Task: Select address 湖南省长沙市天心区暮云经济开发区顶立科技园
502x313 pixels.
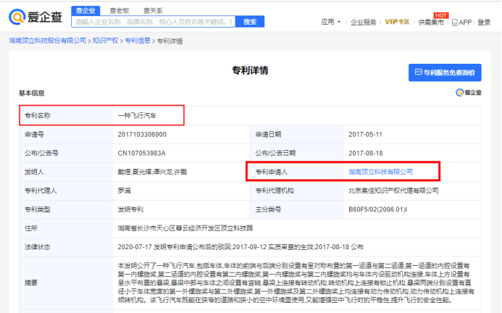Action: click(185, 228)
